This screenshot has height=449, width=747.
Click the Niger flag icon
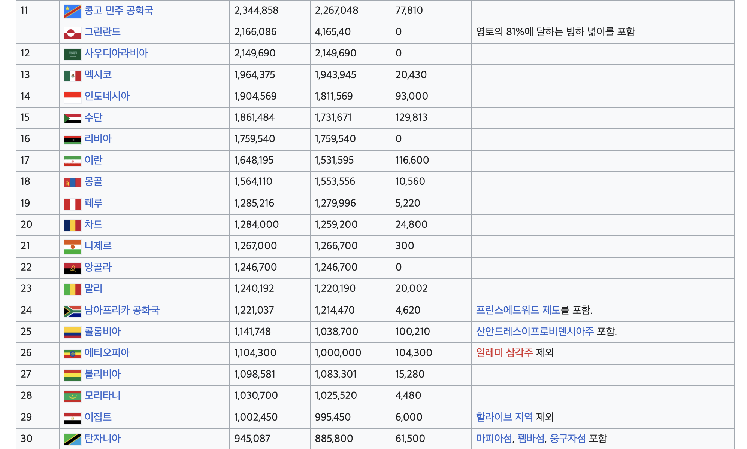(72, 247)
